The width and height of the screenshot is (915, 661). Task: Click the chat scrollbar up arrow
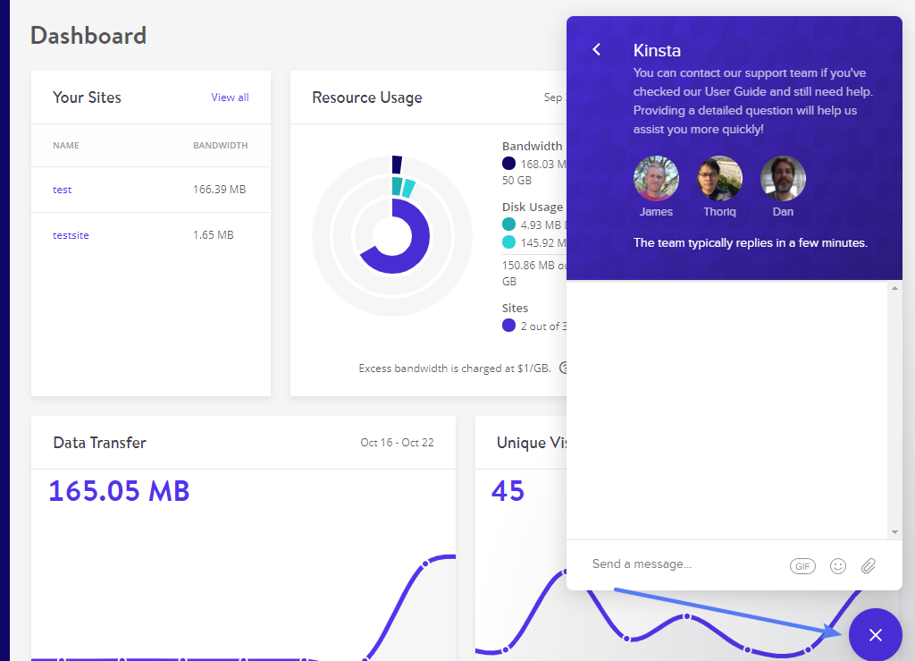point(894,288)
